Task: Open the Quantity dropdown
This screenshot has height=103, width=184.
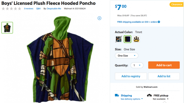Action: pyautogui.click(x=137, y=65)
